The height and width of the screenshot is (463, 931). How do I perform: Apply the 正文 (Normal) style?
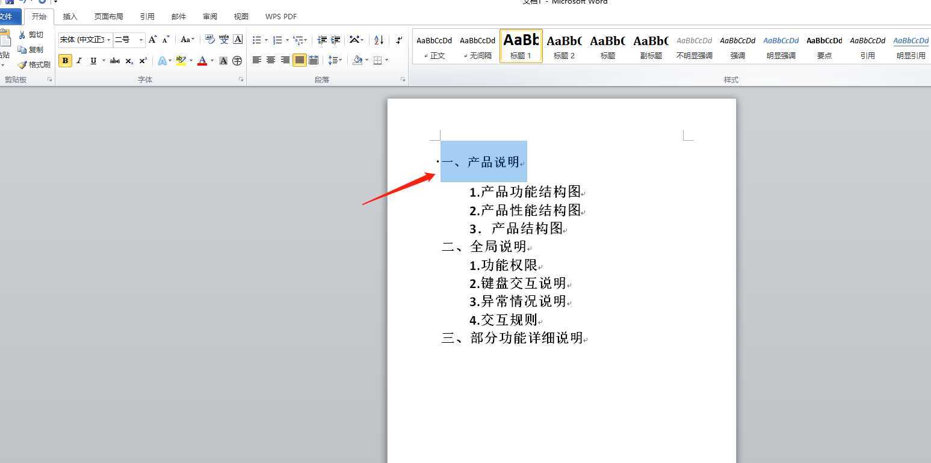click(435, 46)
